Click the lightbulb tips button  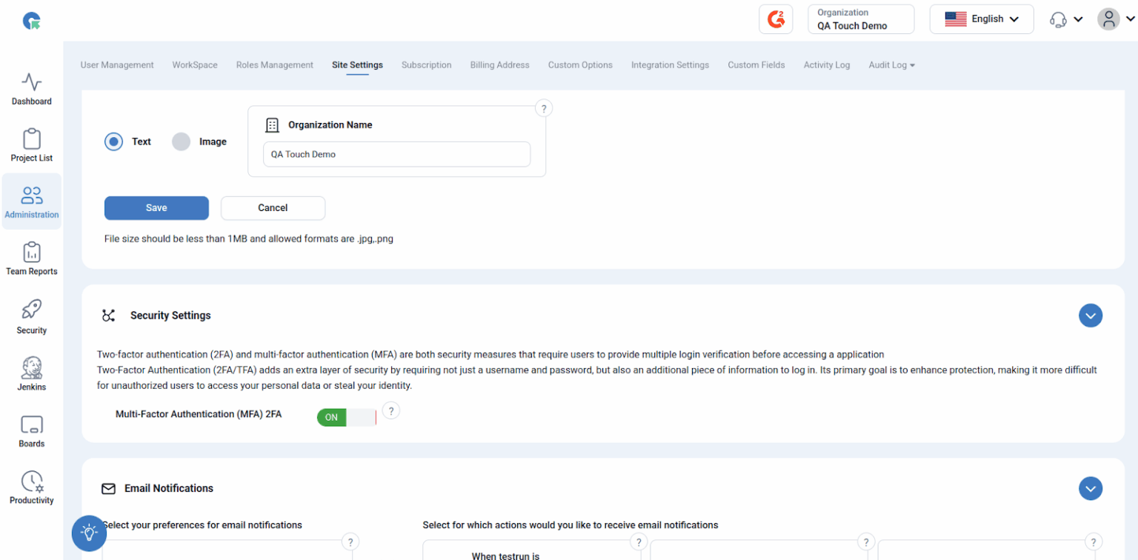(x=89, y=533)
